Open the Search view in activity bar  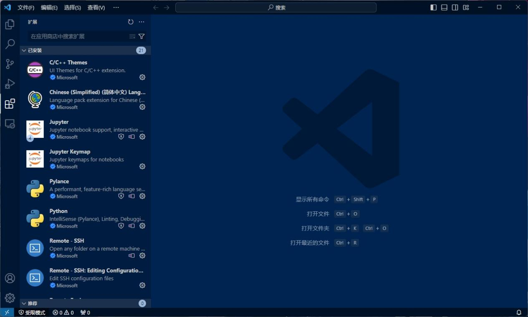click(x=10, y=44)
